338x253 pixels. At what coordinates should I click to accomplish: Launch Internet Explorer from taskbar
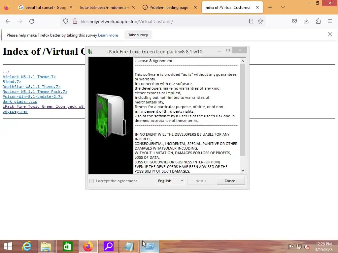(27, 246)
